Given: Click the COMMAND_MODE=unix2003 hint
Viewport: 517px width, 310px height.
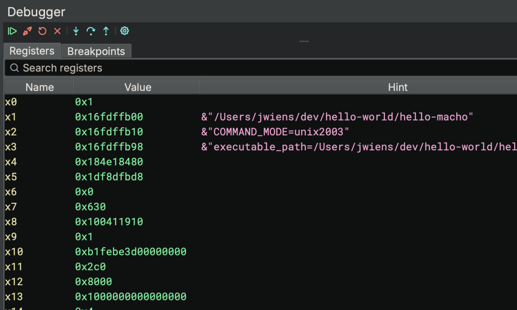Looking at the screenshot, I should click(275, 132).
